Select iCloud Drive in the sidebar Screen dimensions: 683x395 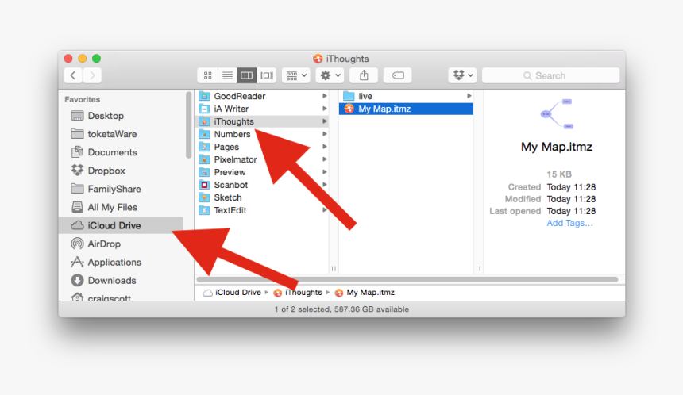[121, 225]
